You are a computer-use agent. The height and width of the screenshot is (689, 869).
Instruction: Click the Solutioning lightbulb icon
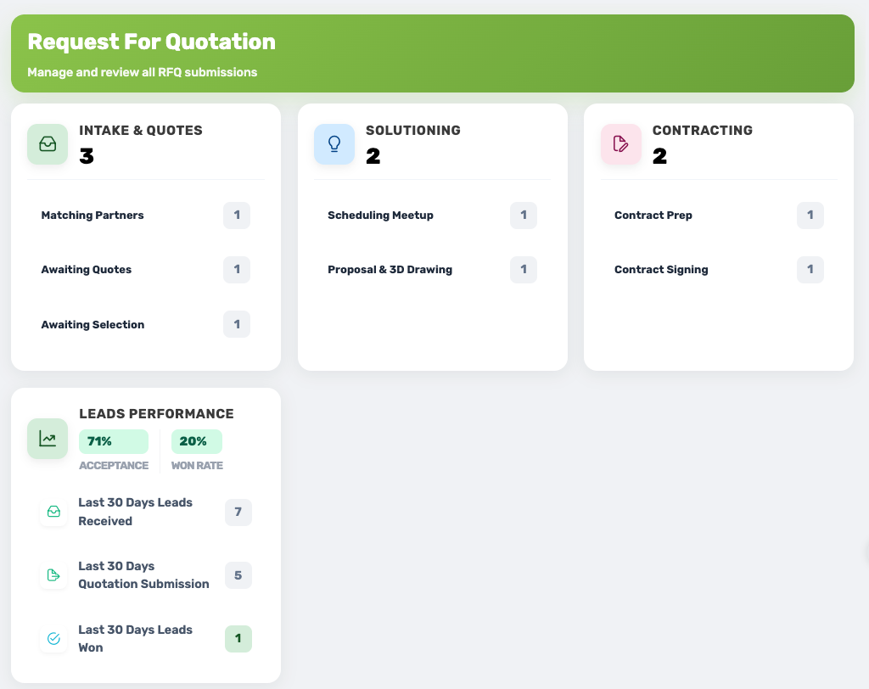pyautogui.click(x=334, y=144)
